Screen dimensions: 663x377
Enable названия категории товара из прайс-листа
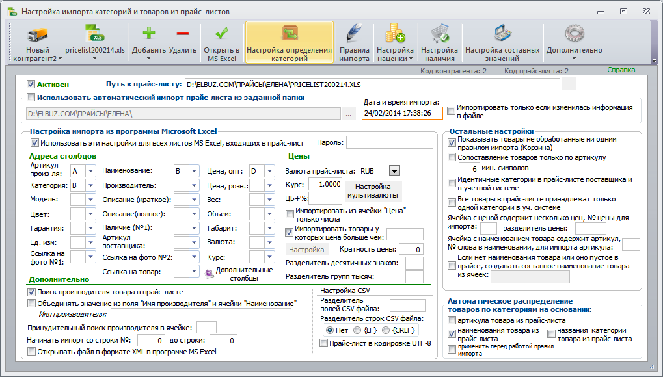click(551, 334)
